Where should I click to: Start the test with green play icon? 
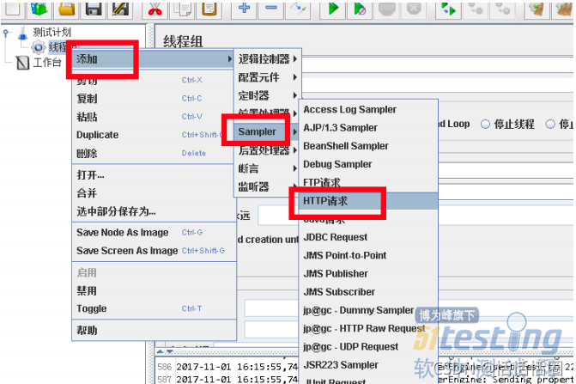[333, 8]
